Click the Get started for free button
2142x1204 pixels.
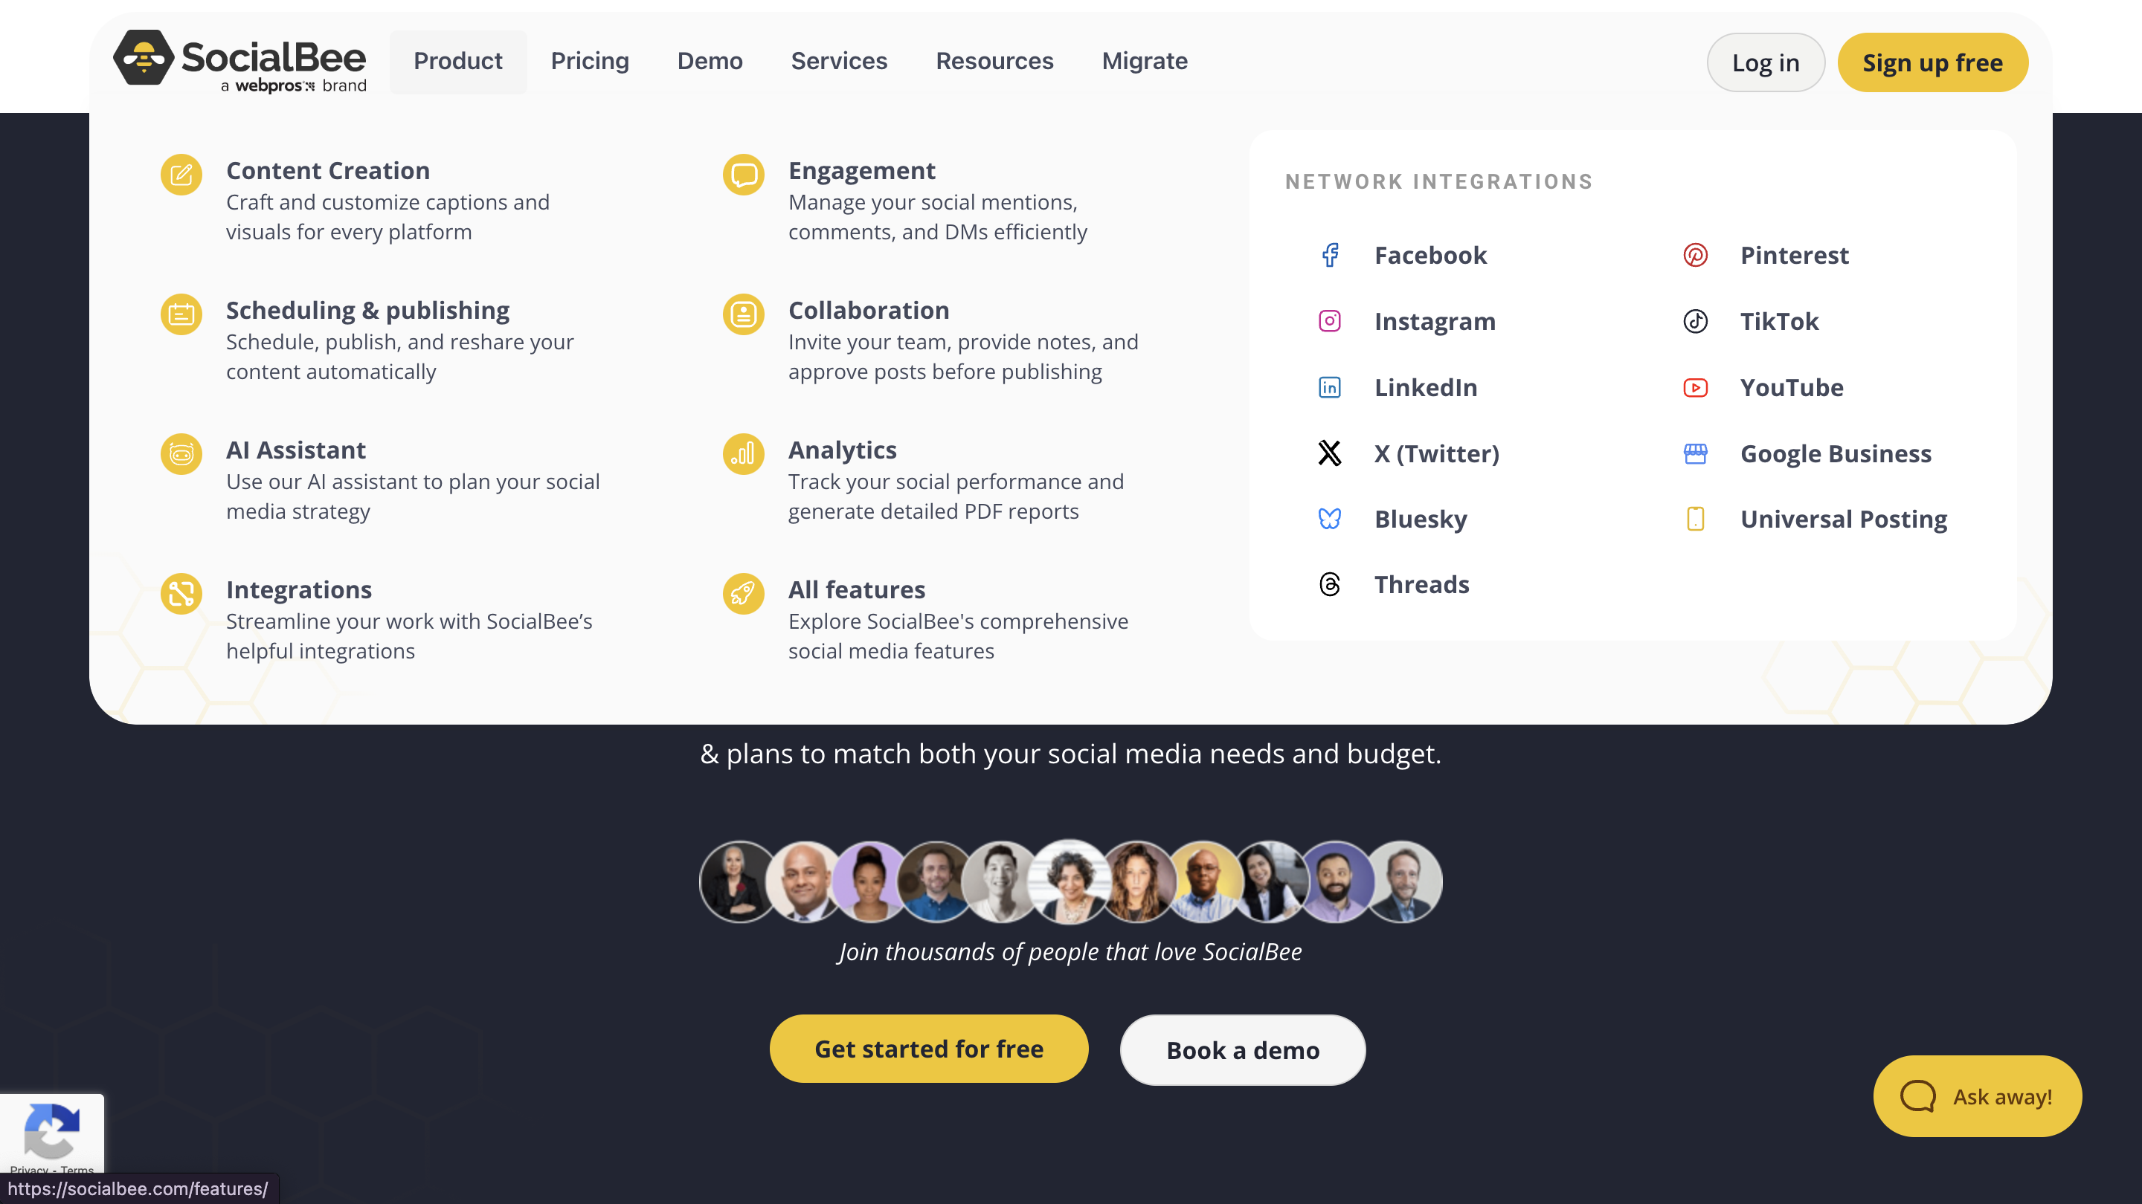(928, 1048)
